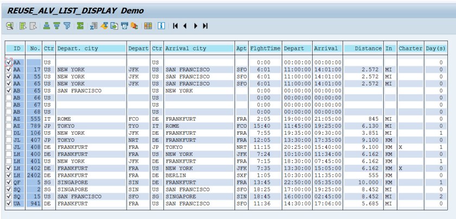Image resolution: width=456 pixels, height=219 pixels.
Task: Open Change Layout grid icon
Action: (148, 26)
